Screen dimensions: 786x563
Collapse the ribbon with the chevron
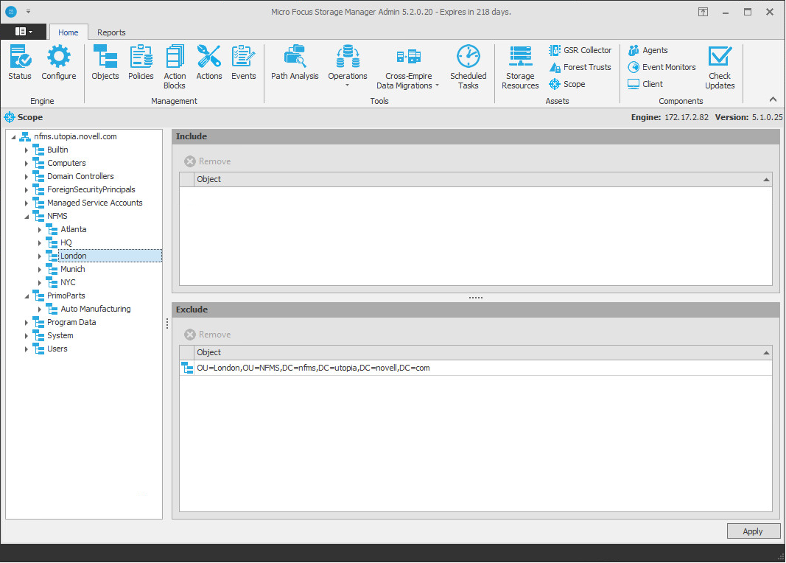pos(773,99)
